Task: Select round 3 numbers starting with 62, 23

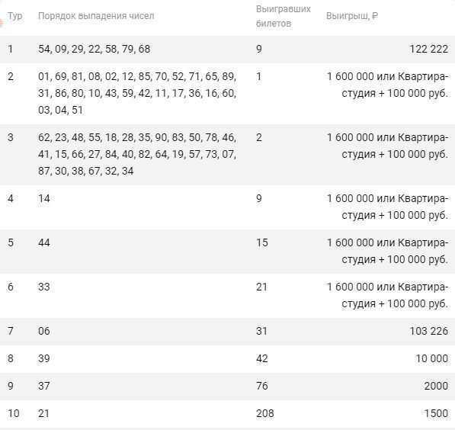Action: (x=137, y=154)
